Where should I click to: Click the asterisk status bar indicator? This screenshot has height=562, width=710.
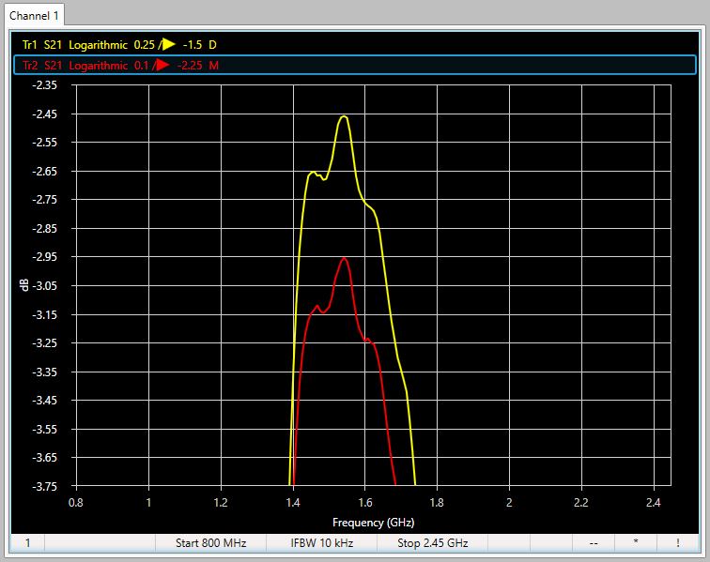tap(635, 542)
